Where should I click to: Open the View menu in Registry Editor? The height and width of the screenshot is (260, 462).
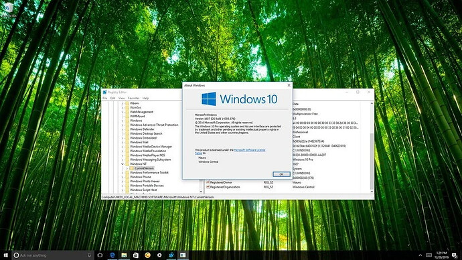121,98
